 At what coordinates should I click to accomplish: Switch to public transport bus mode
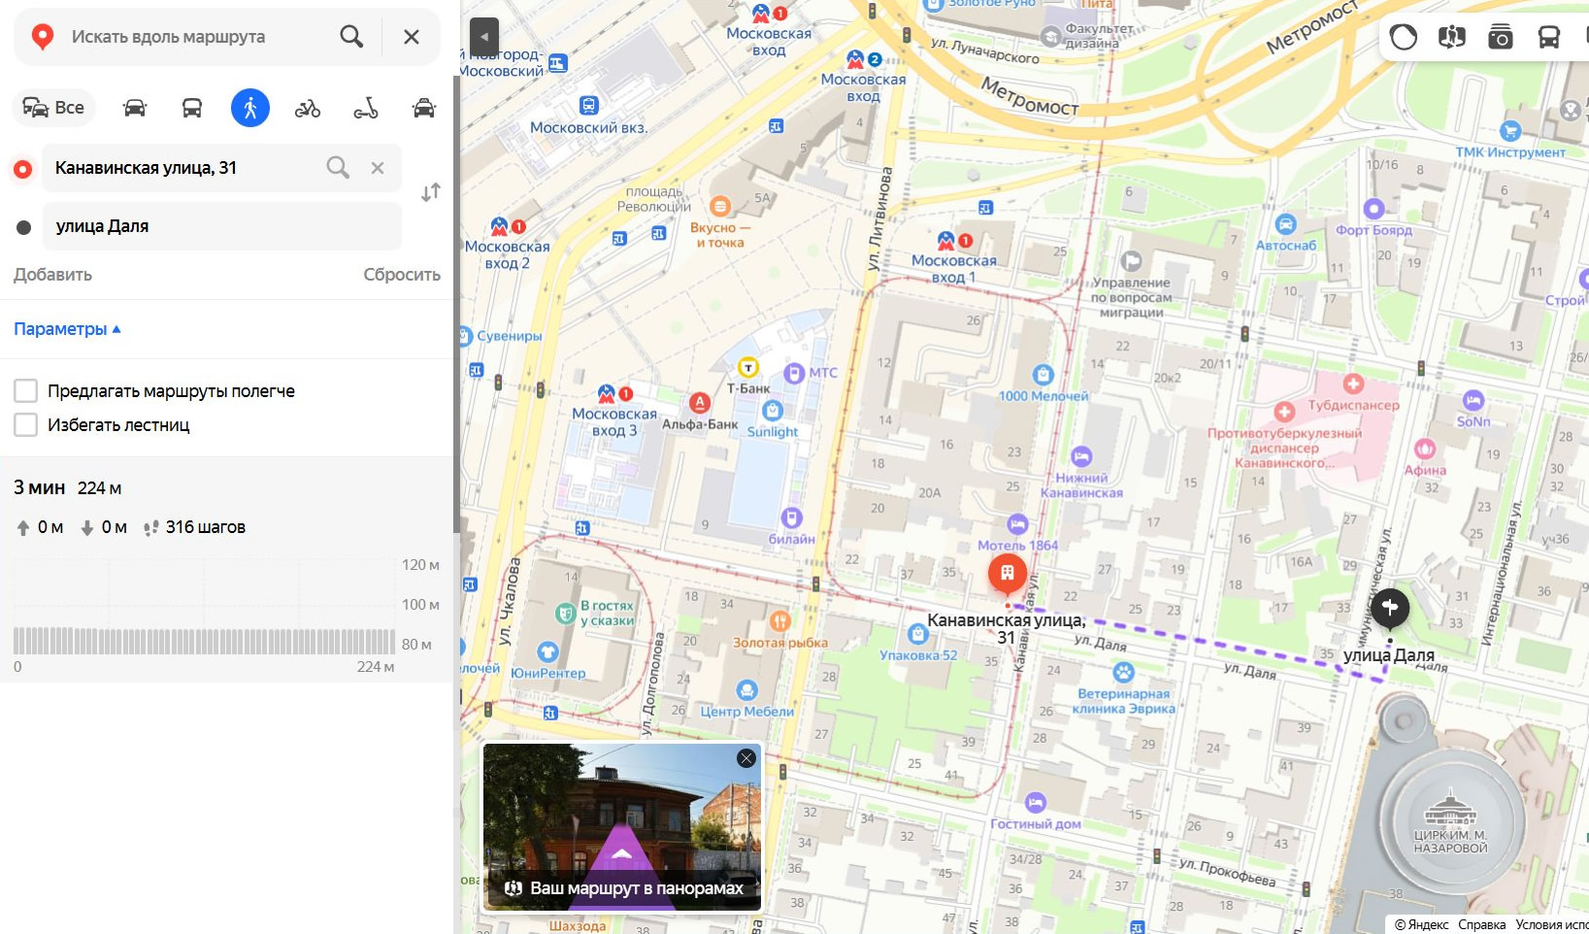coord(192,108)
